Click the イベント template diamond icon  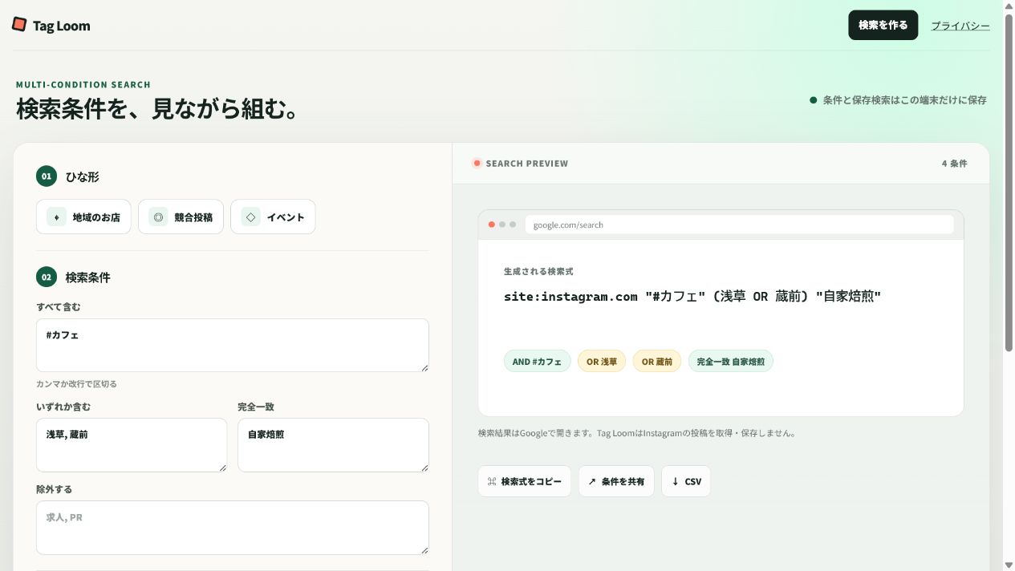[250, 217]
